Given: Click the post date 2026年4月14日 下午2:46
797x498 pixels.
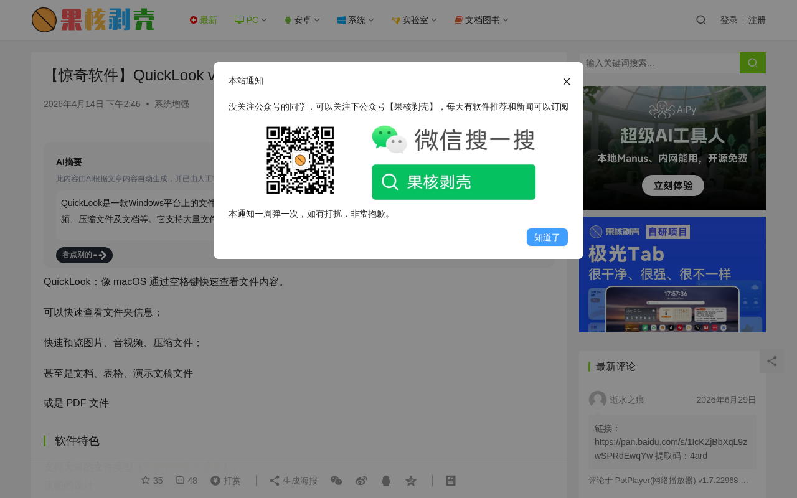Looking at the screenshot, I should 92,104.
